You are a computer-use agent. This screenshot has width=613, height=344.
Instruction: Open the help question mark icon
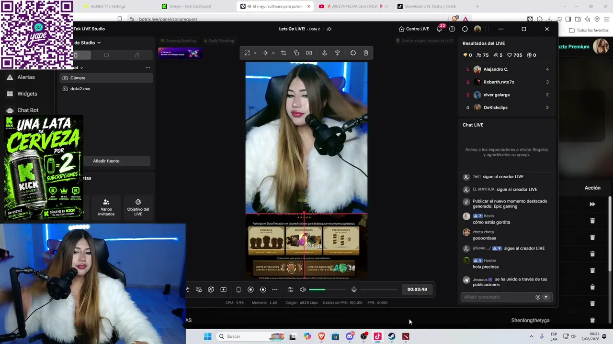coord(452,29)
